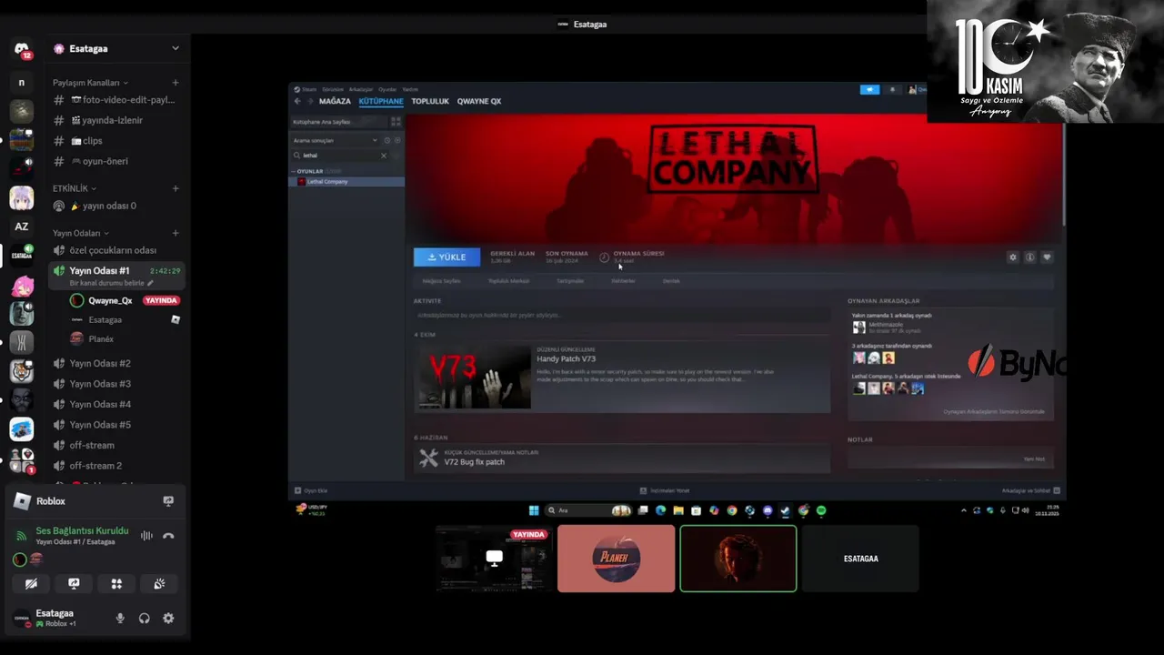Open Spotify from the streamed taskbar
Viewport: 1164px width, 655px height.
tap(821, 510)
